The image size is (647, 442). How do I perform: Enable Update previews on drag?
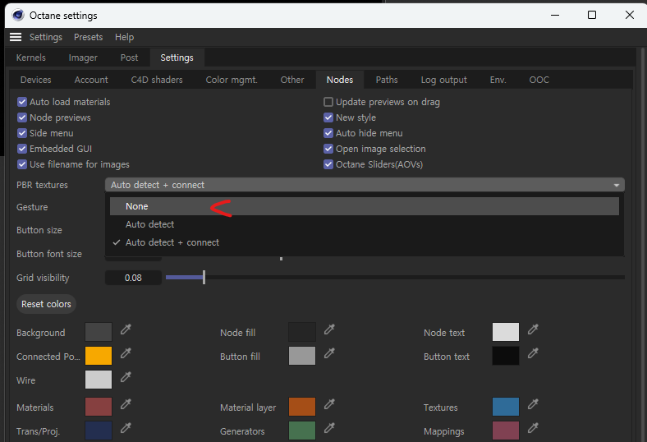(328, 102)
